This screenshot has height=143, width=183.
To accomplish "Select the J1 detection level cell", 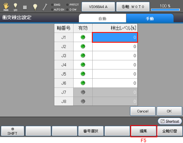I will coord(115,37).
